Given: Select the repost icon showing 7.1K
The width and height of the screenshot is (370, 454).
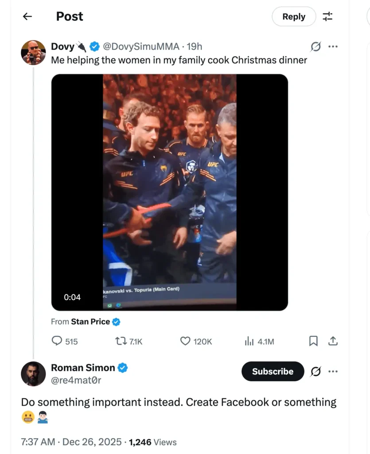Looking at the screenshot, I should click(x=120, y=341).
